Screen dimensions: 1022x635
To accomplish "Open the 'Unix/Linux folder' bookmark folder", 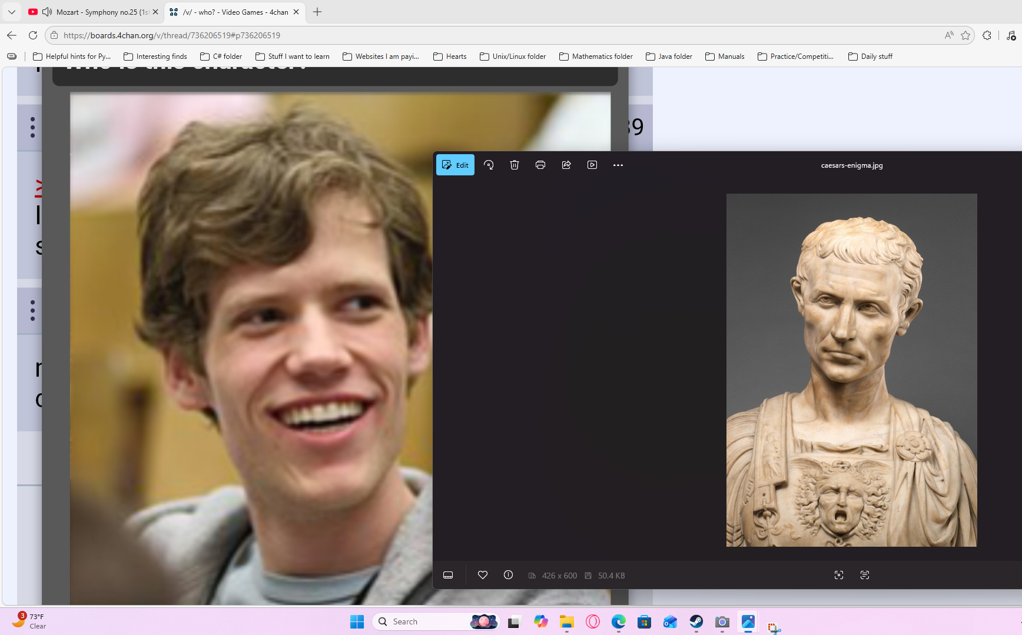I will click(513, 56).
